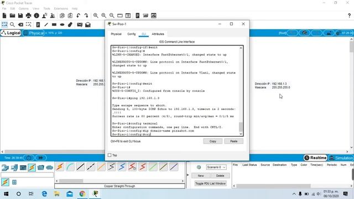This screenshot has width=354, height=199.
Task: Choose the Select tool in second toolbar
Action: (4, 24)
